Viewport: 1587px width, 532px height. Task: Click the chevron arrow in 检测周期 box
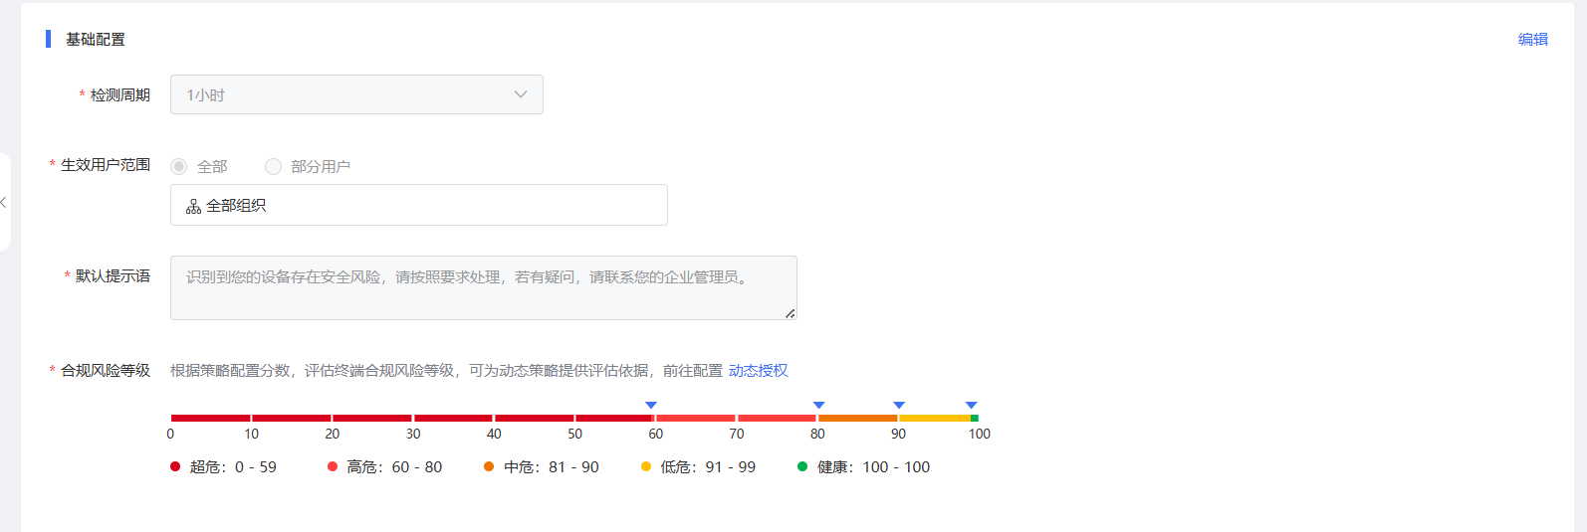tap(520, 94)
